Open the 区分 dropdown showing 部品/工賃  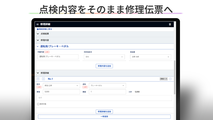(61, 86)
